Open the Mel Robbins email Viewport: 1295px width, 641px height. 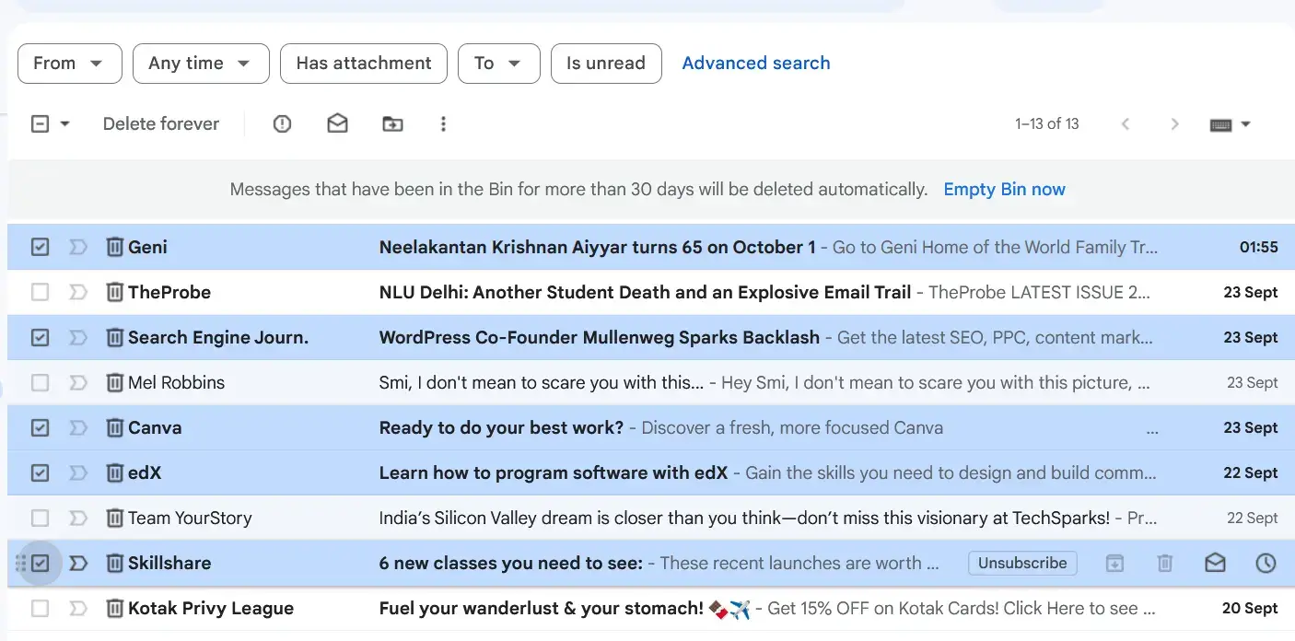[x=651, y=382]
